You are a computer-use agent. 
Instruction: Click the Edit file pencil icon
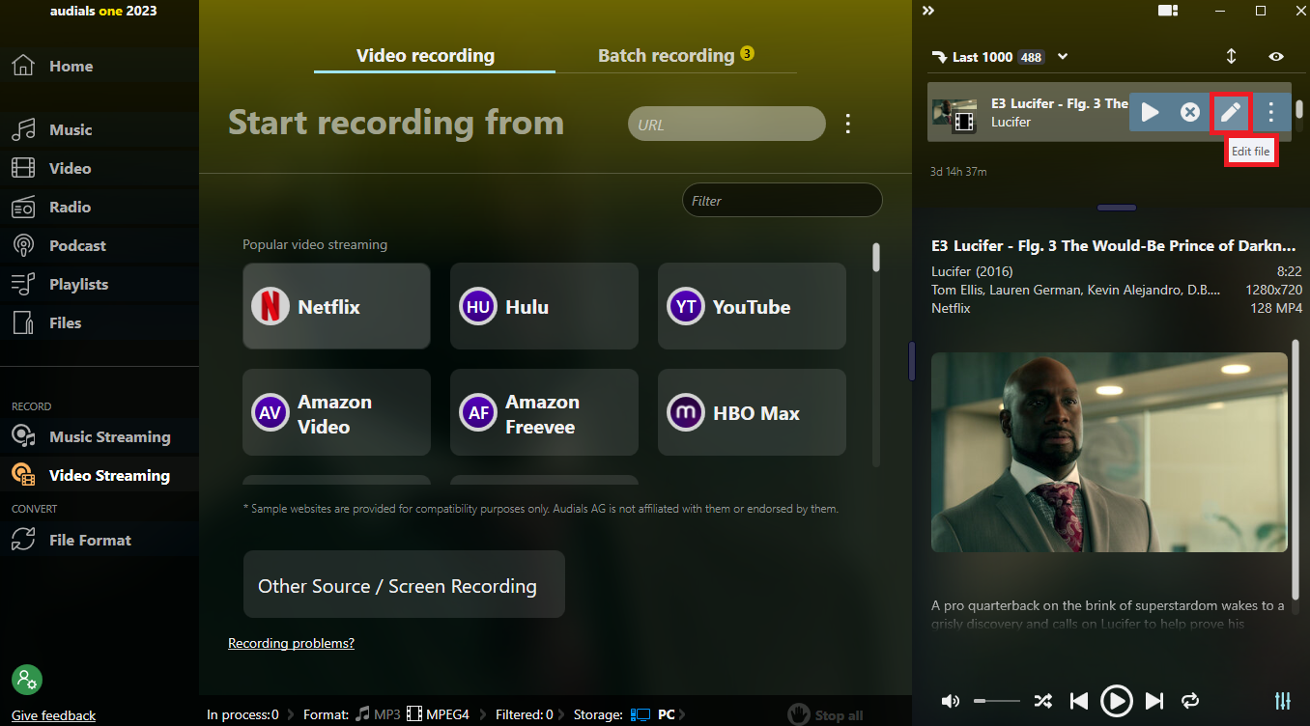click(x=1230, y=112)
